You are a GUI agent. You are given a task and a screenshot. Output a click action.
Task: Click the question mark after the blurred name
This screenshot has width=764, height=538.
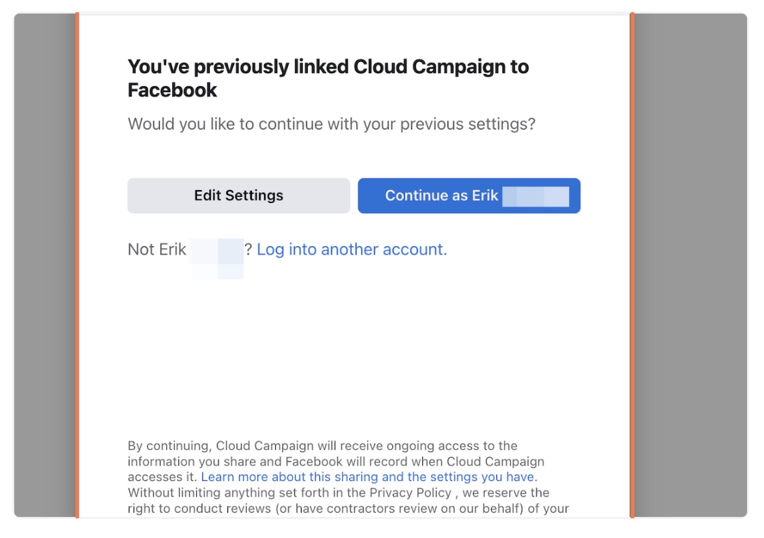click(x=249, y=250)
